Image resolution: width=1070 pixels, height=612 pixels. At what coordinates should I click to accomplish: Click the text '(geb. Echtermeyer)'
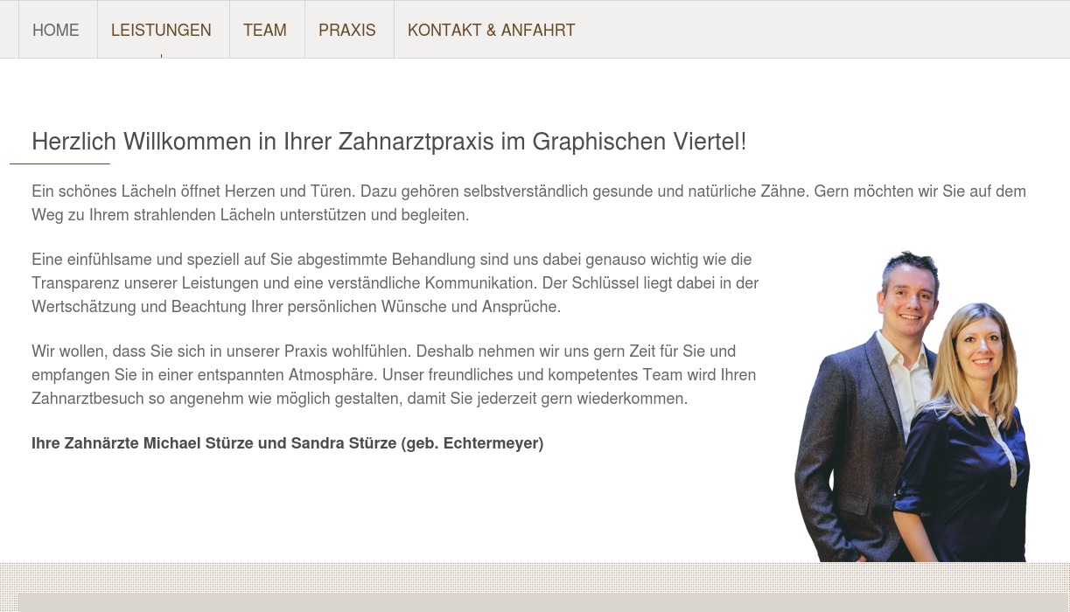click(472, 443)
